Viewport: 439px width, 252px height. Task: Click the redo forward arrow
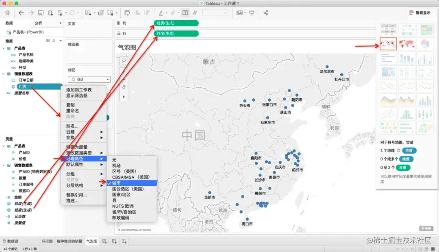coord(31,13)
